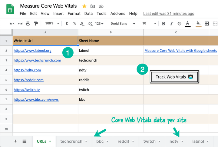
Task: Open the Tools menu
Action: (101, 14)
